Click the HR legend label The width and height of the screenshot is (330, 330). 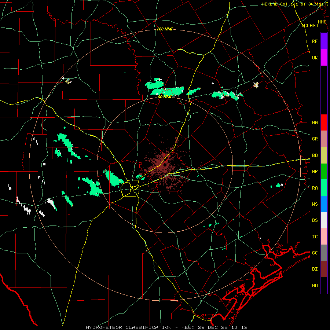315,172
